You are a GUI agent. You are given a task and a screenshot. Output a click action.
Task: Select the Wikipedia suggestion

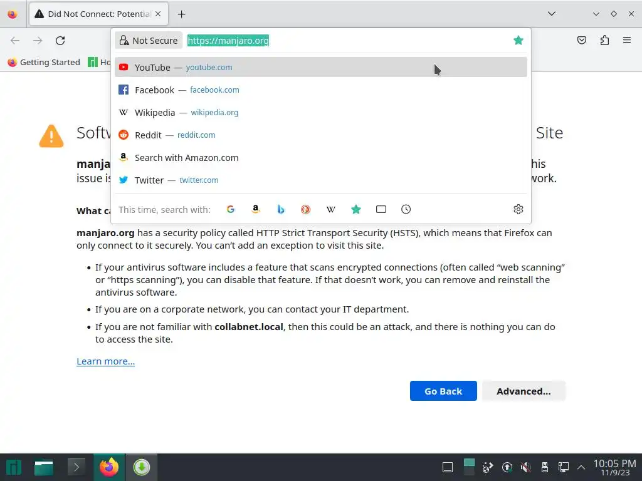click(320, 112)
